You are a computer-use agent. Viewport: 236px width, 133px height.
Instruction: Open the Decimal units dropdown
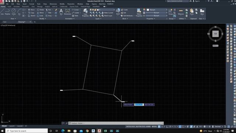click(219, 126)
